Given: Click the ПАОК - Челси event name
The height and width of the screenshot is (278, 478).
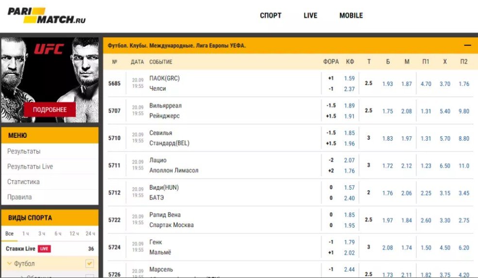Looking at the screenshot, I should point(165,83).
